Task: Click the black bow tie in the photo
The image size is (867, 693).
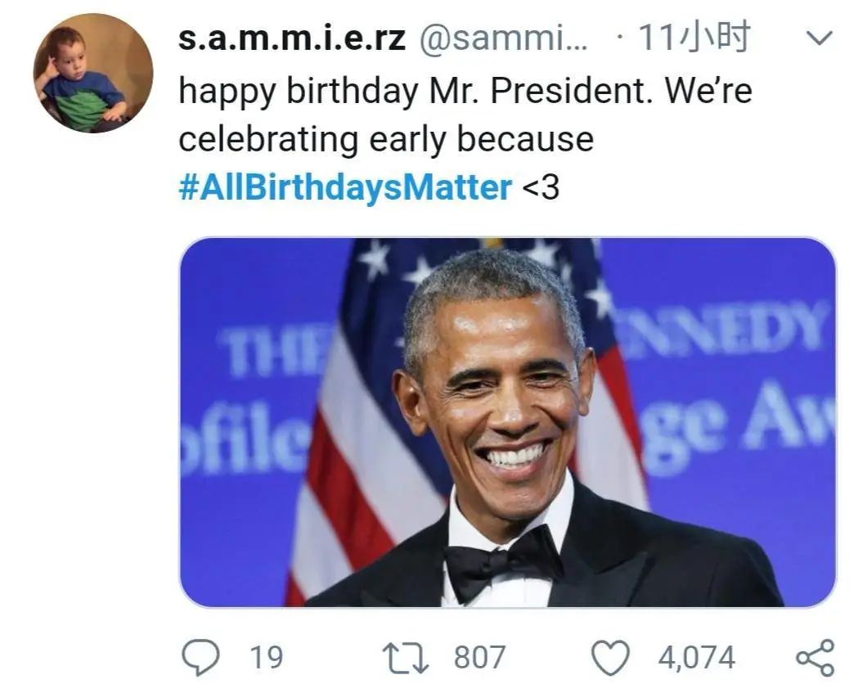Action: click(502, 562)
